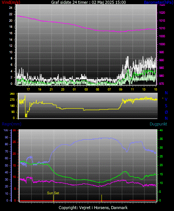Click the 15 hour tick at chart end
This screenshot has height=211, width=174.
pyautogui.click(x=155, y=89)
